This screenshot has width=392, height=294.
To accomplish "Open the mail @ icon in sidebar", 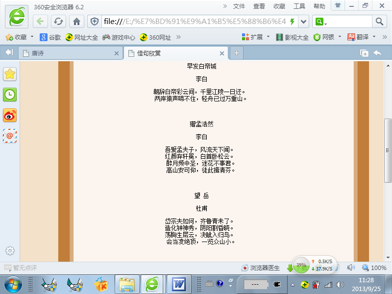I will coord(10,135).
